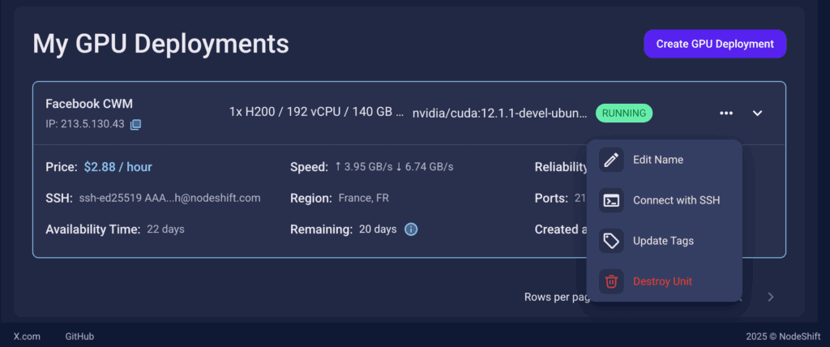This screenshot has height=347, width=830.
Task: Go to next page with right arrow
Action: pyautogui.click(x=771, y=297)
